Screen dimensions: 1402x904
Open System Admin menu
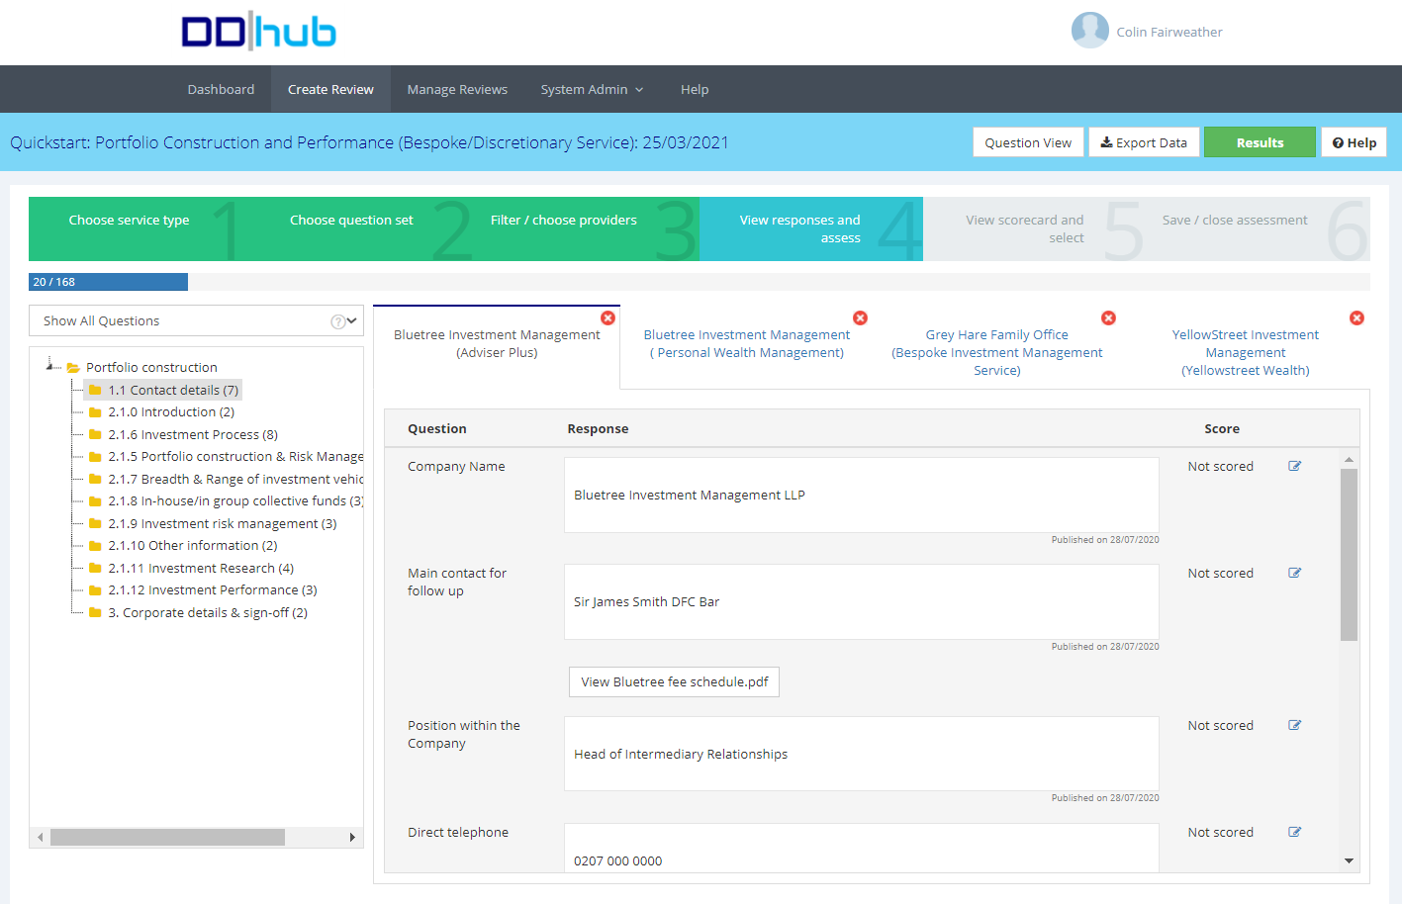pyautogui.click(x=592, y=89)
